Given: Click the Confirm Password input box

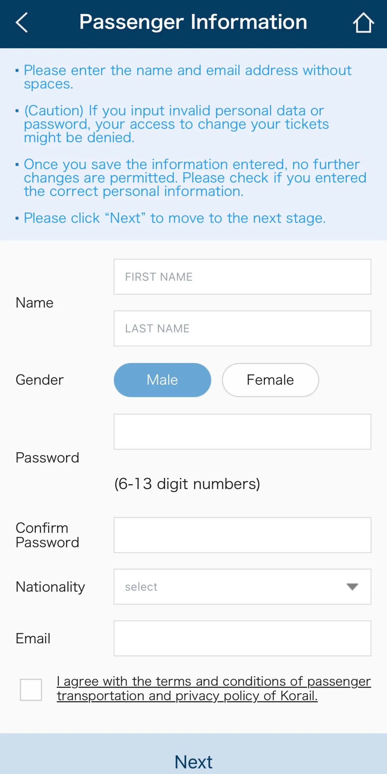Looking at the screenshot, I should pos(242,535).
